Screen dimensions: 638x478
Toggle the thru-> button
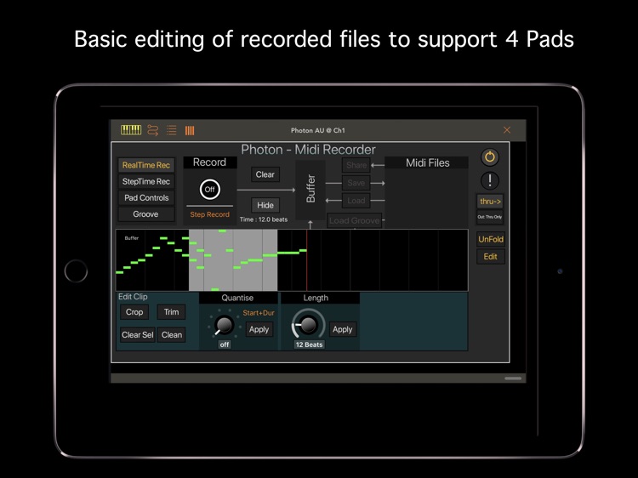point(490,202)
